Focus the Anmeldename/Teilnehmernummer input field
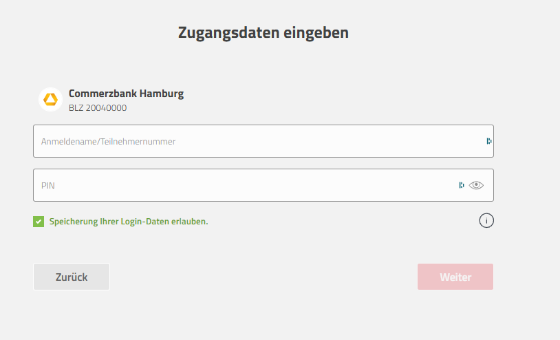 pos(263,141)
